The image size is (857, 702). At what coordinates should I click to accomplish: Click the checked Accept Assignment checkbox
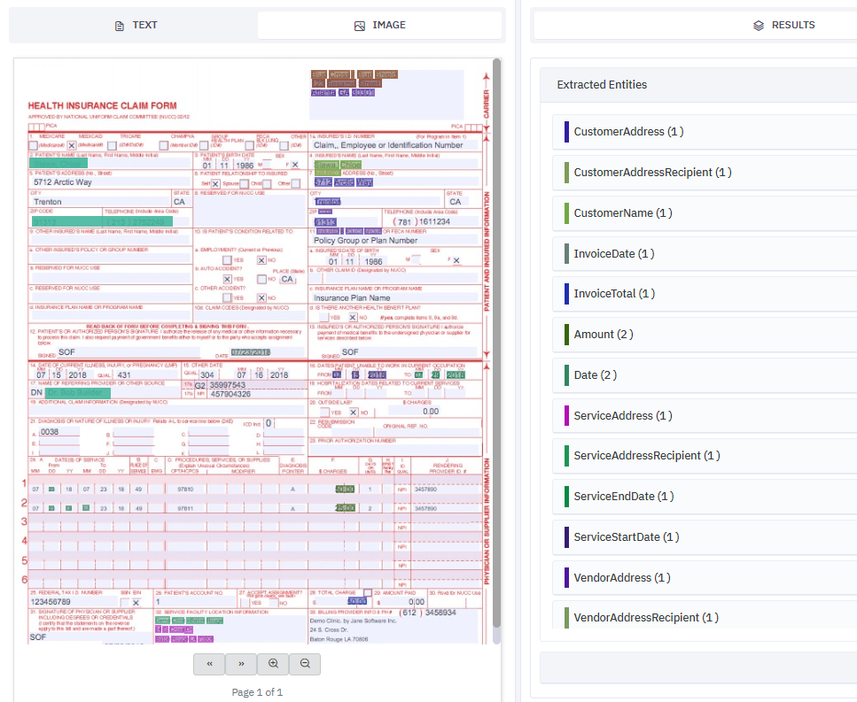click(x=245, y=603)
